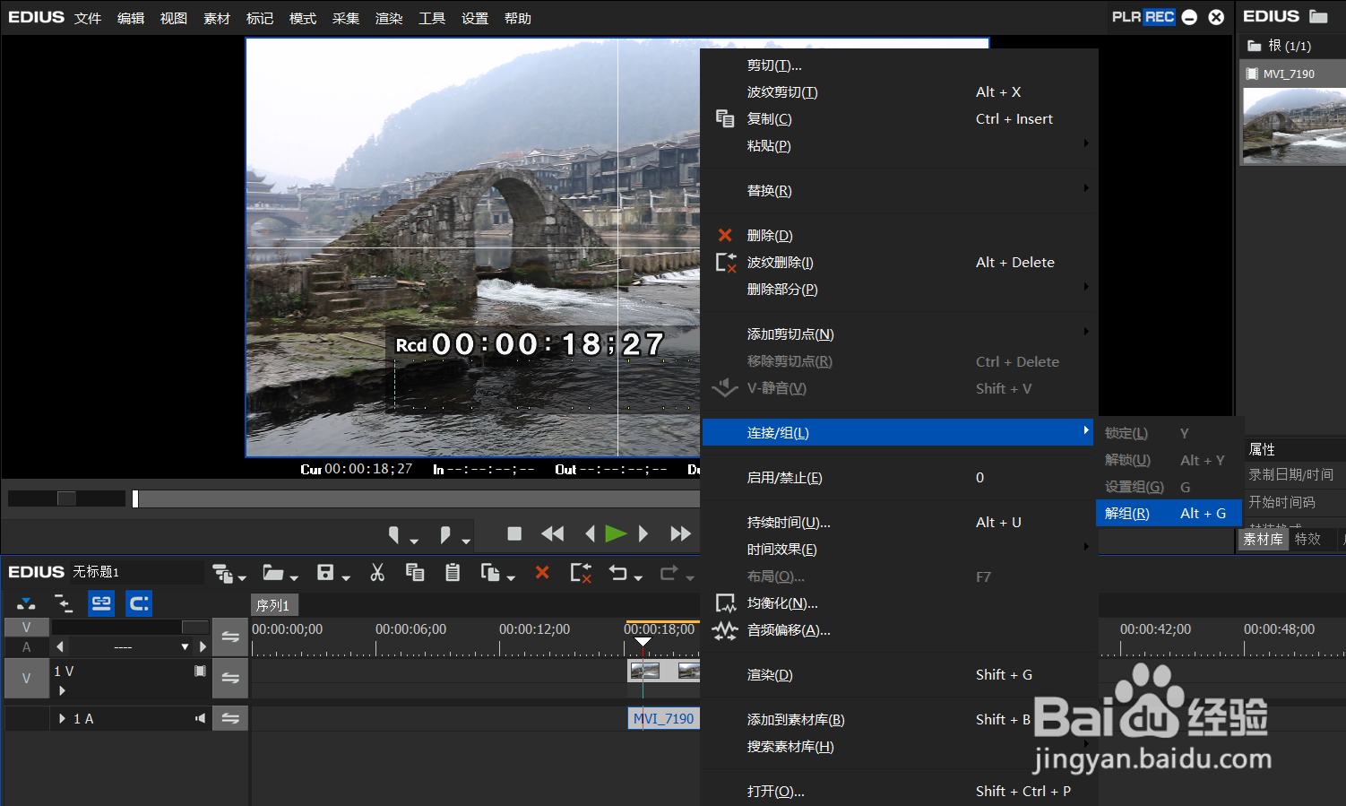Switch the PLR REC mode toggle
Screen dimensions: 1346x806
click(x=1143, y=16)
